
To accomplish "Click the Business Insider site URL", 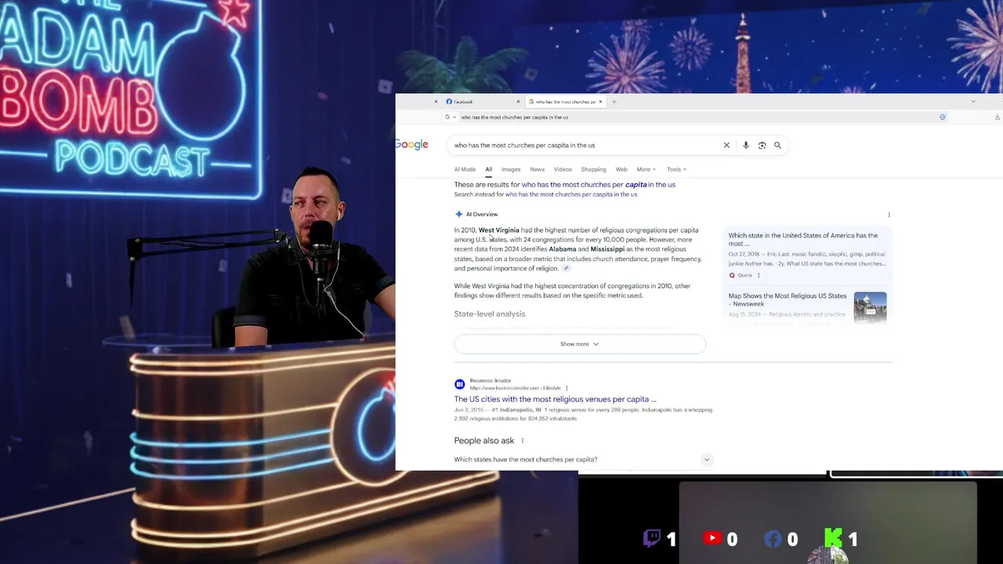I will click(515, 389).
